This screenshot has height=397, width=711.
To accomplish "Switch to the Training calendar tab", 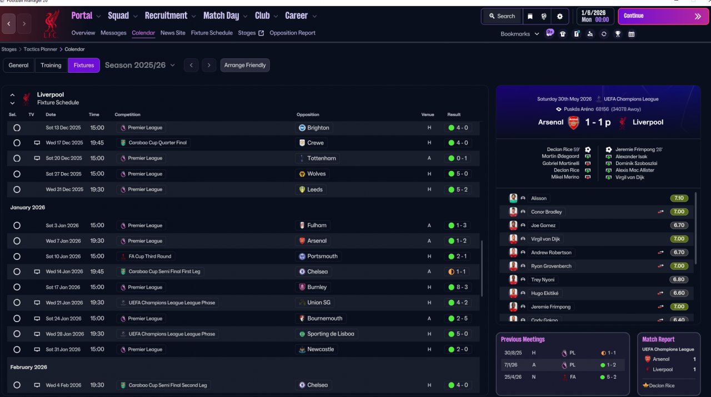I will 51,66.
